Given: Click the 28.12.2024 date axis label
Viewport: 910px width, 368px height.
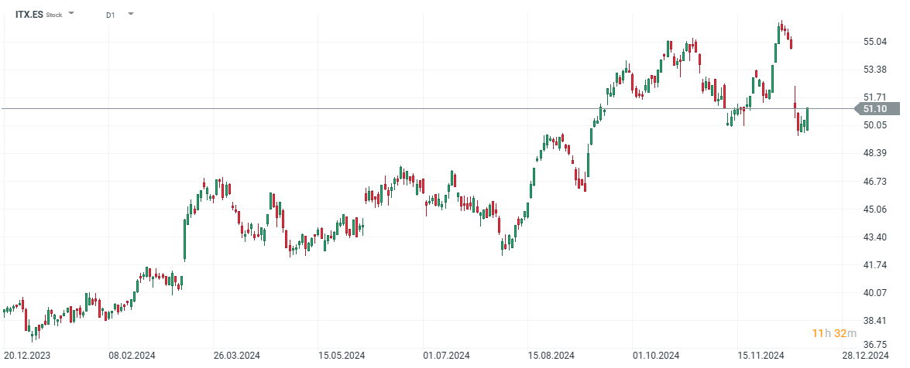Looking at the screenshot, I should coord(864,356).
